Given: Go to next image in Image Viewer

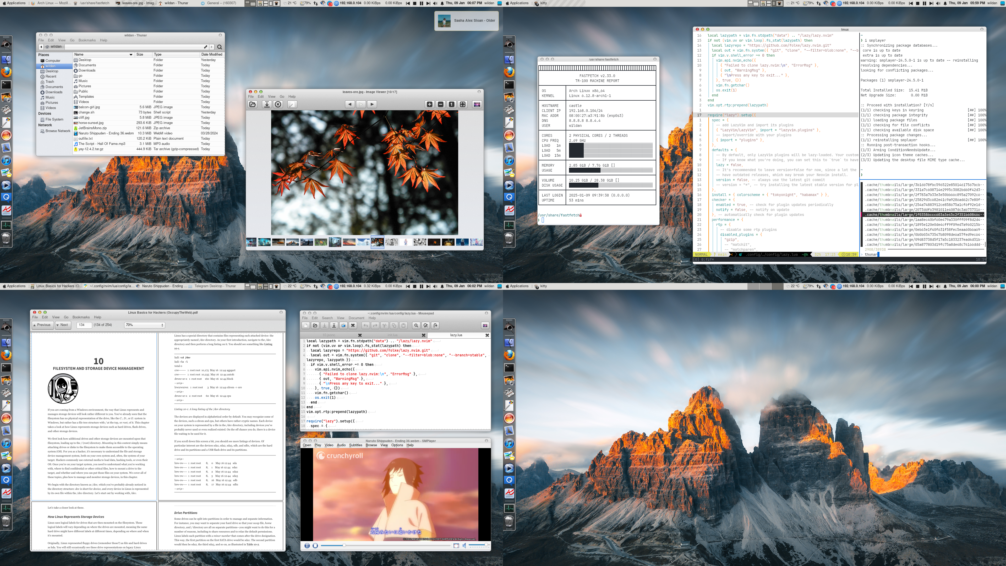Looking at the screenshot, I should click(372, 104).
